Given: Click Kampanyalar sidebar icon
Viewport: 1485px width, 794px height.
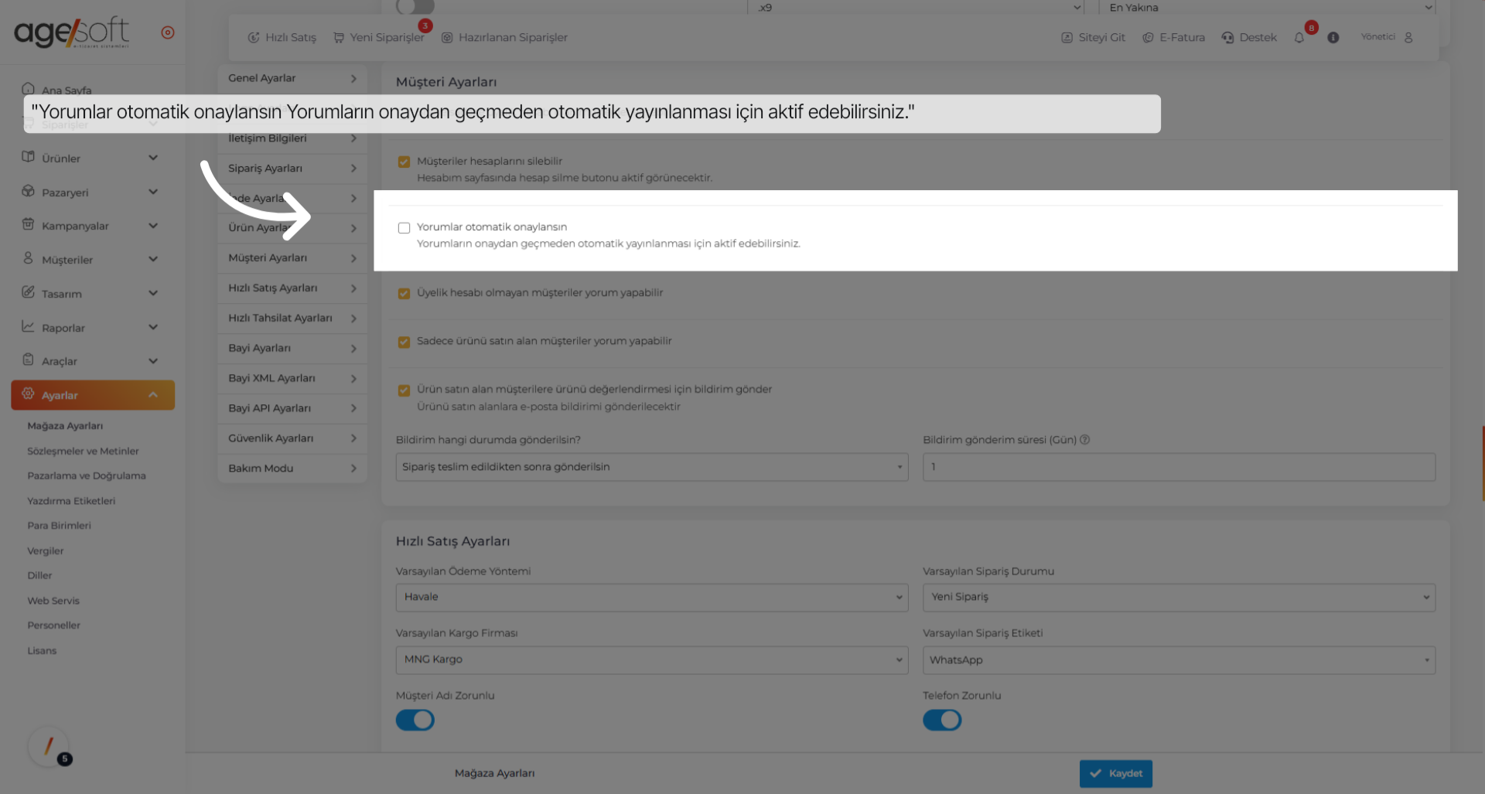Looking at the screenshot, I should pos(29,224).
